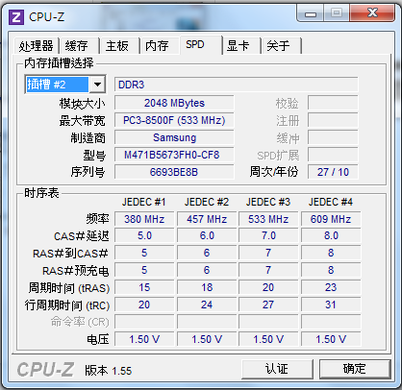Click the 2048 MBytes module size value
Screen dimensions: 402x390
(174, 103)
